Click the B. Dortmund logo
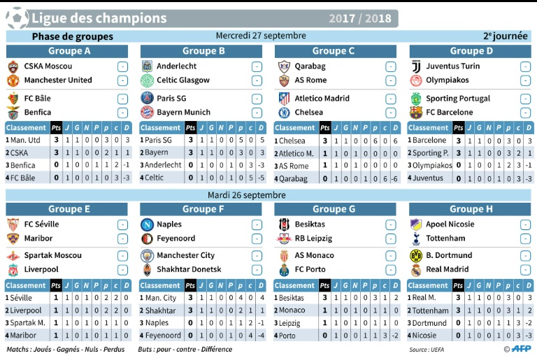537x358 pixels. pyautogui.click(x=416, y=256)
